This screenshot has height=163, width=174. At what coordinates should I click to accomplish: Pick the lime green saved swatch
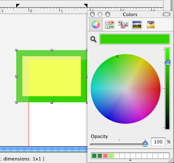(111, 156)
